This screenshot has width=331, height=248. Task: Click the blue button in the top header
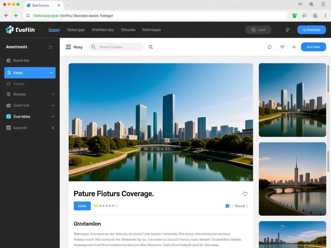click(311, 30)
